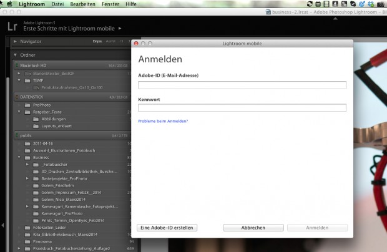Focus the Kennwort password field
This screenshot has width=387, height=252.
coord(242,108)
